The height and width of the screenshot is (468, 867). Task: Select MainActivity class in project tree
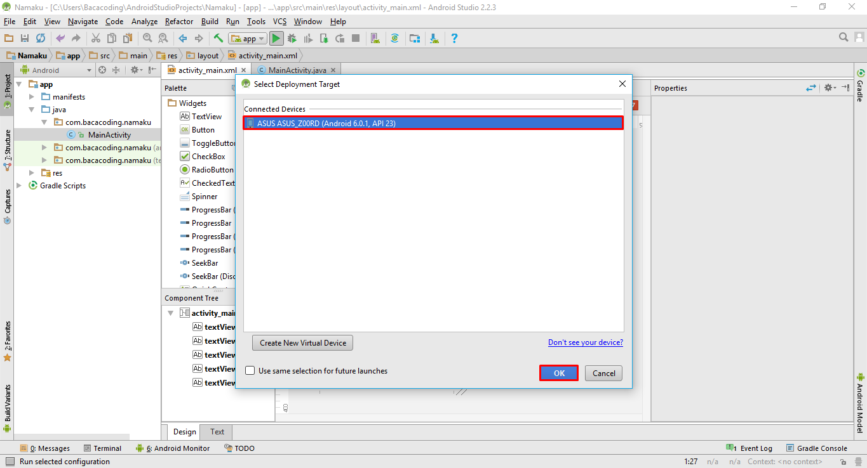[109, 134]
